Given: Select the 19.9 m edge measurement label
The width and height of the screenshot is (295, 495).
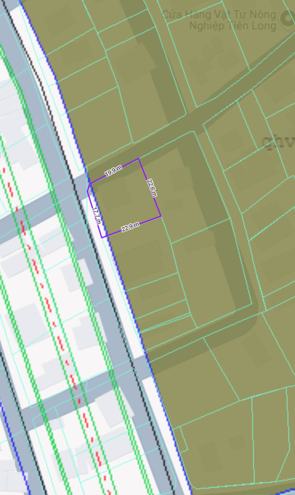Looking at the screenshot, I should [114, 171].
